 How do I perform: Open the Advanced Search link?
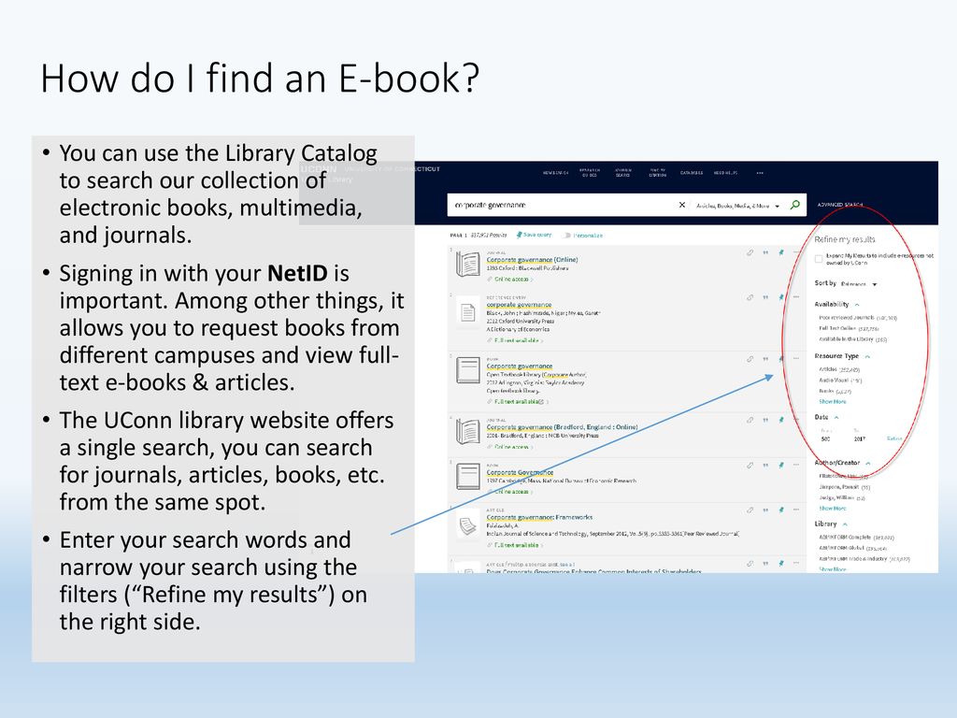[x=840, y=205]
